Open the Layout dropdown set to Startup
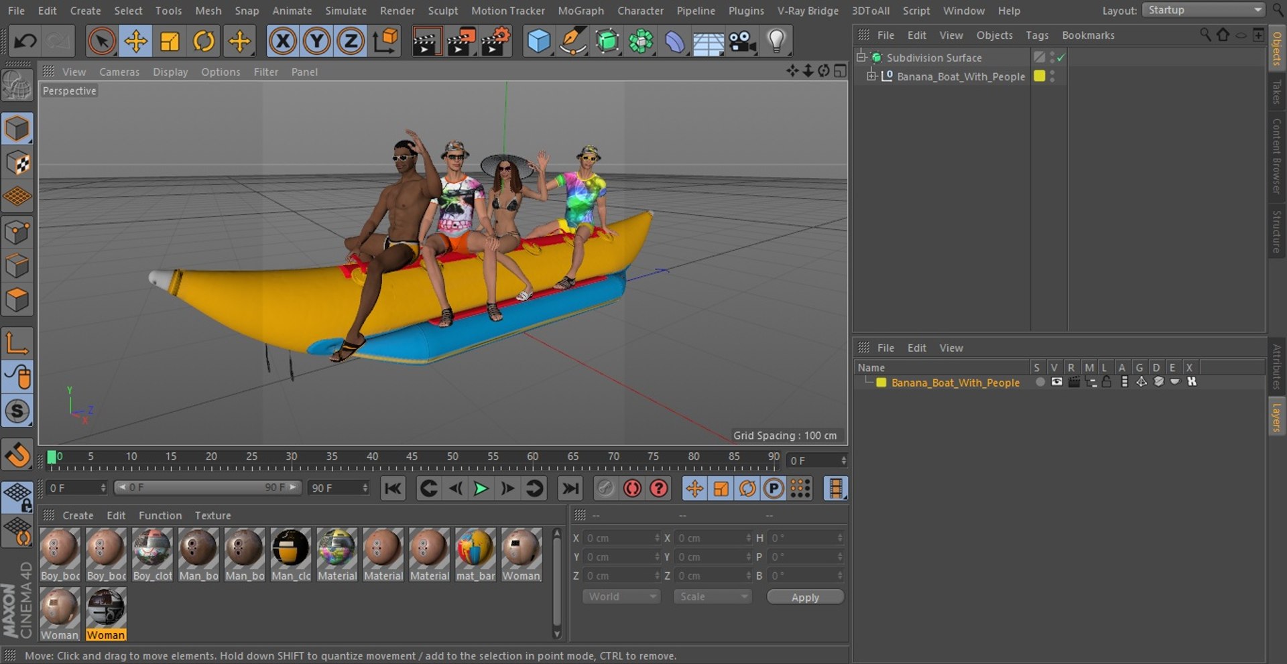1287x664 pixels. point(1203,10)
